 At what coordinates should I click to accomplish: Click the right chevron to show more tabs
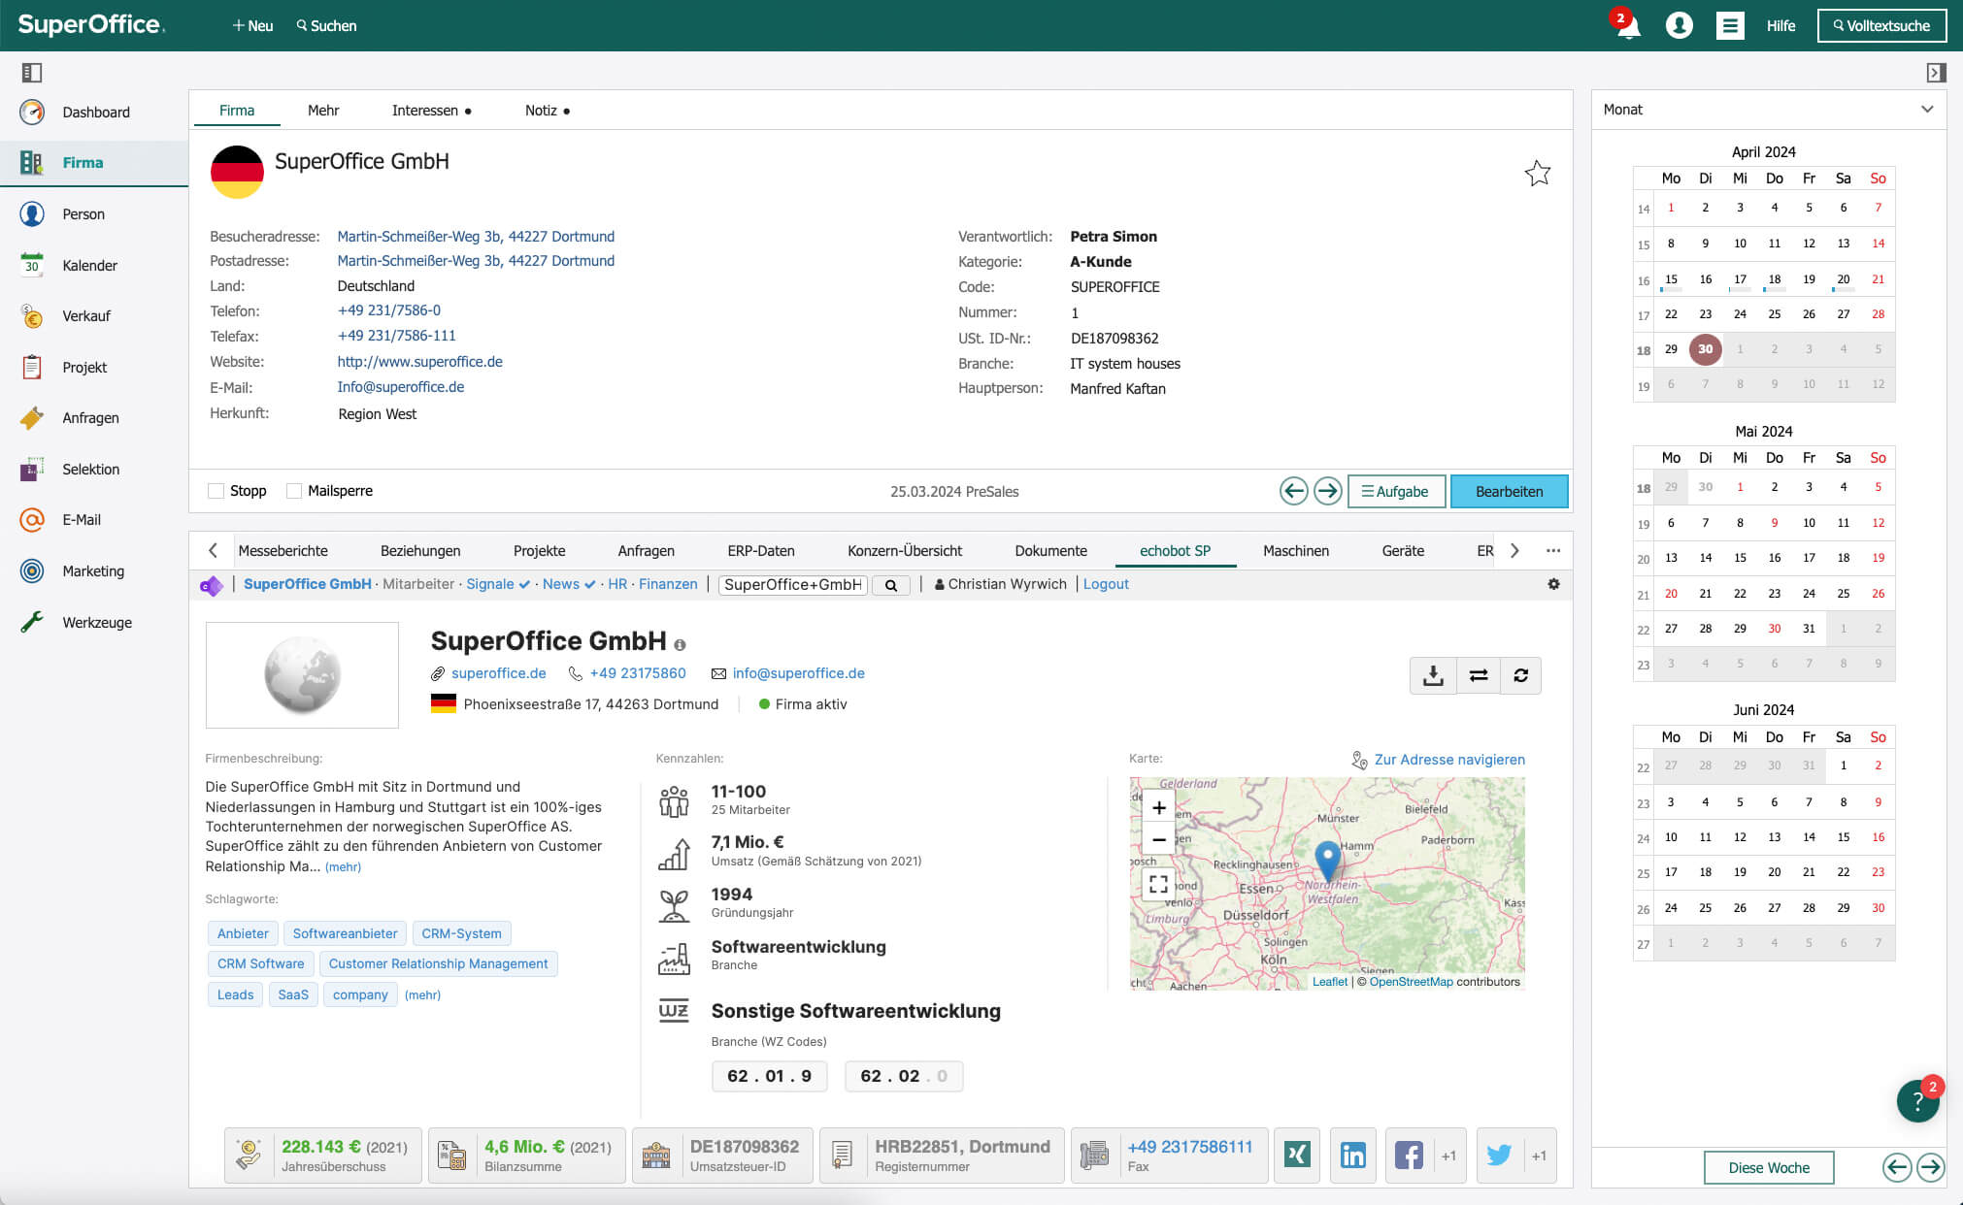(x=1514, y=550)
